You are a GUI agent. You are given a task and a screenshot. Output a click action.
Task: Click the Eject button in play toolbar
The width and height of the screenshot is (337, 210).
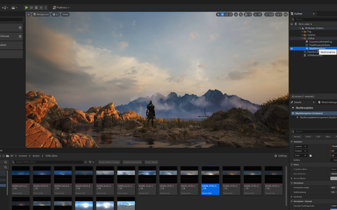coord(41,7)
